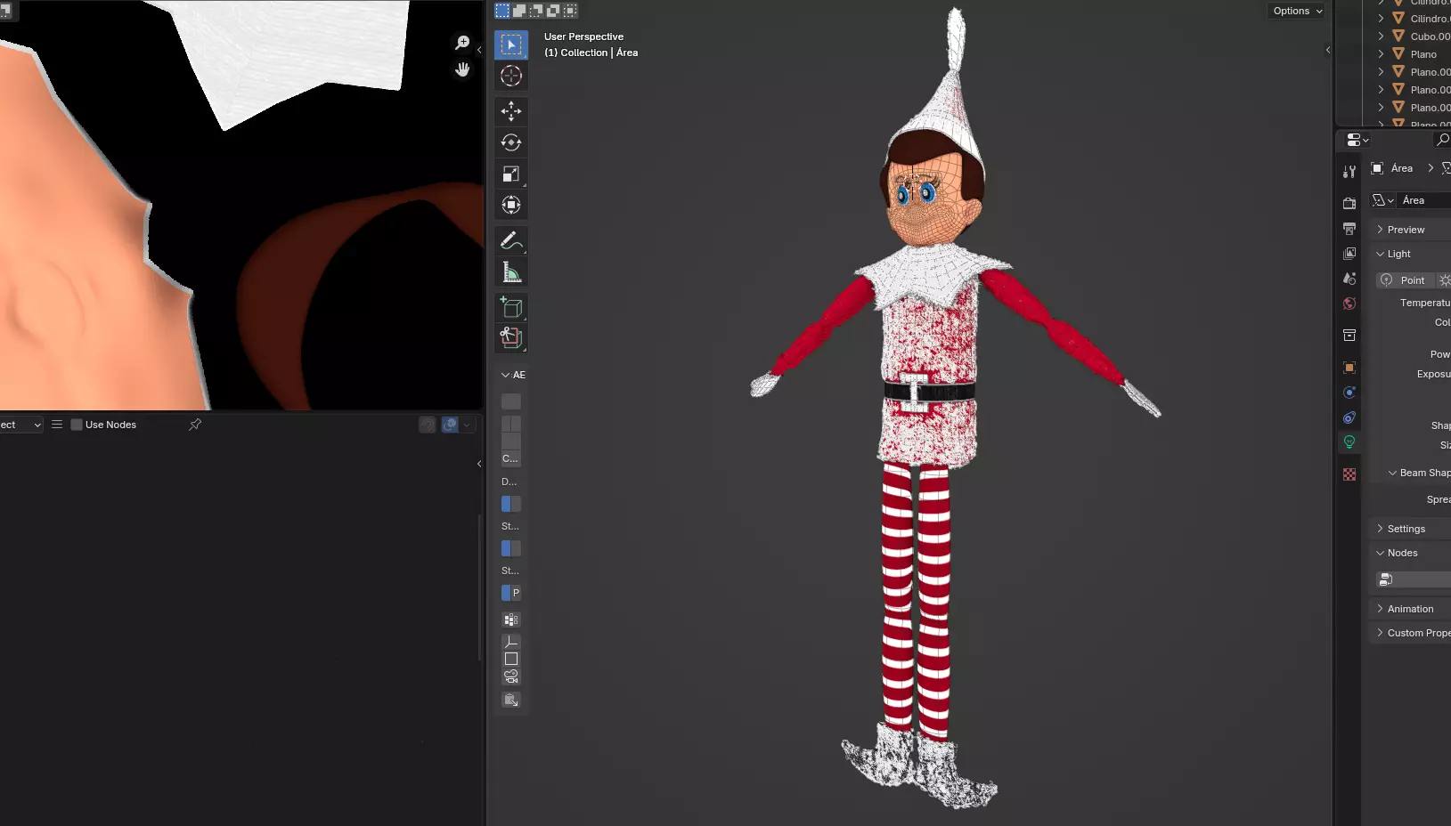
Task: Zoom image editor with magnifier icon
Action: (x=462, y=43)
